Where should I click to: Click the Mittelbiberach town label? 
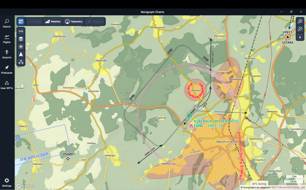169,164
